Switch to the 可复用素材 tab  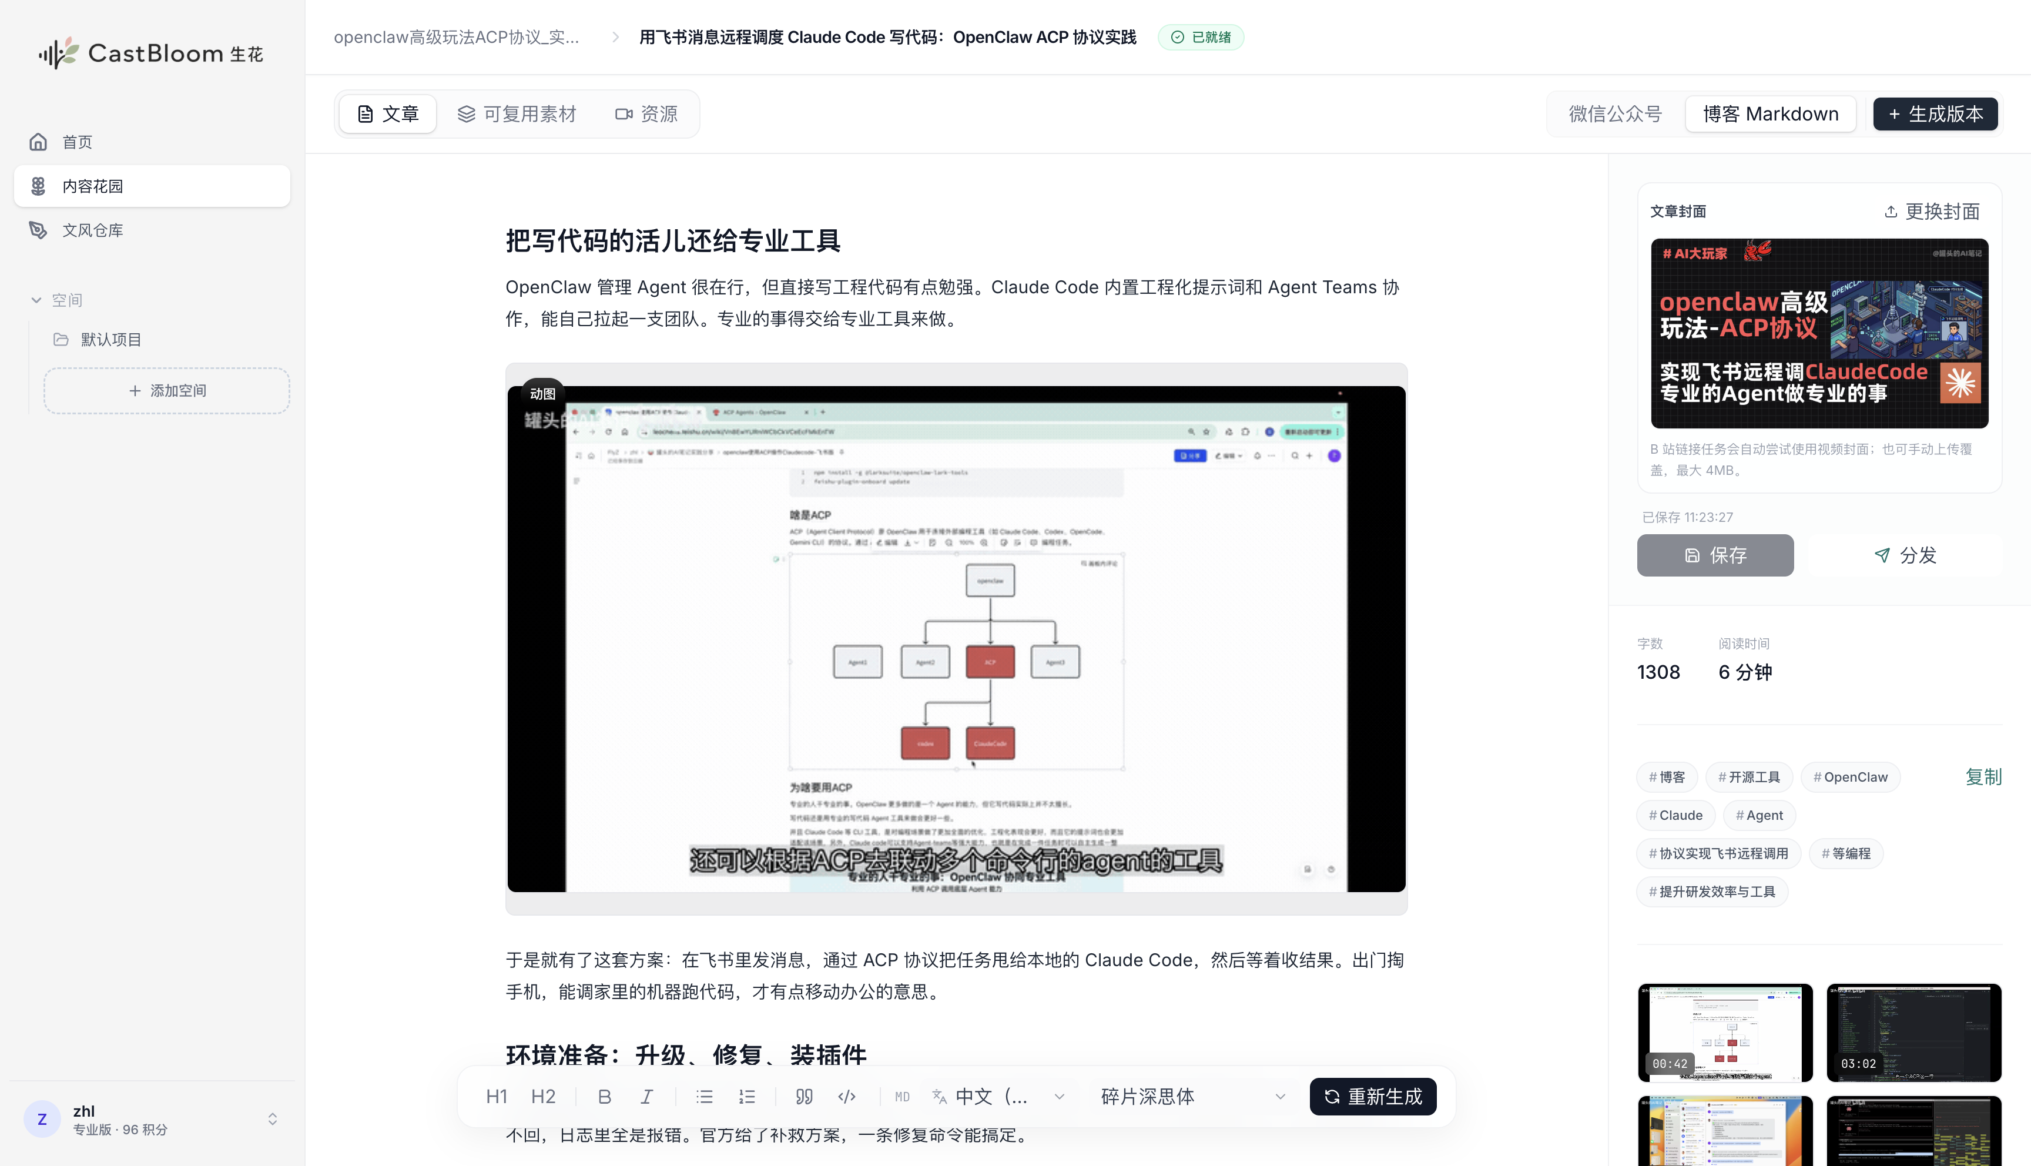click(x=517, y=113)
